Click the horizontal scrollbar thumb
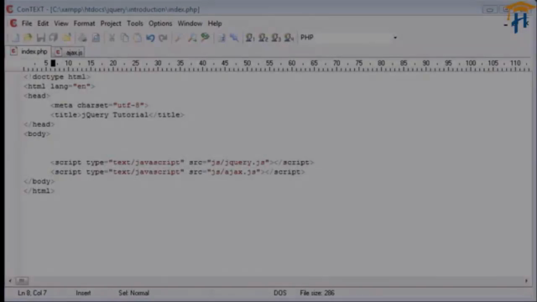This screenshot has height=302, width=537. [22, 281]
